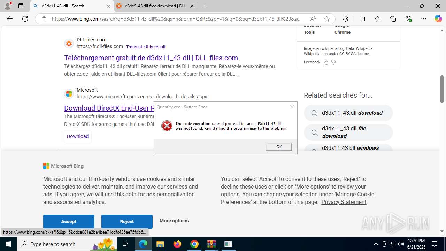Open More options for cookies
This screenshot has height=251, width=446.
[x=174, y=221]
